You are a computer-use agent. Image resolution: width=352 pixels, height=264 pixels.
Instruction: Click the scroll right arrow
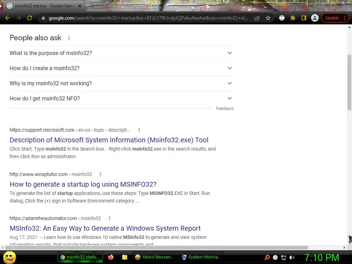[x=344, y=248]
